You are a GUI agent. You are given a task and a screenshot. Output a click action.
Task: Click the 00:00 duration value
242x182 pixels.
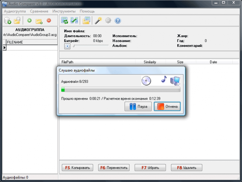tap(97, 36)
